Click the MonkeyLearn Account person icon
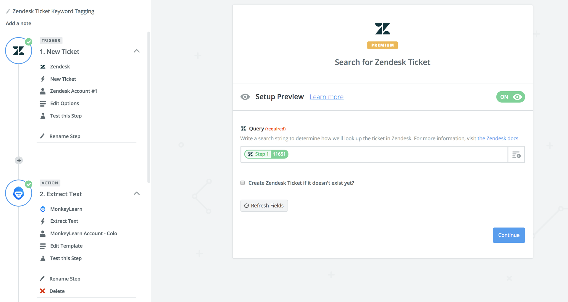Screen dimensions: 568x302 point(43,234)
